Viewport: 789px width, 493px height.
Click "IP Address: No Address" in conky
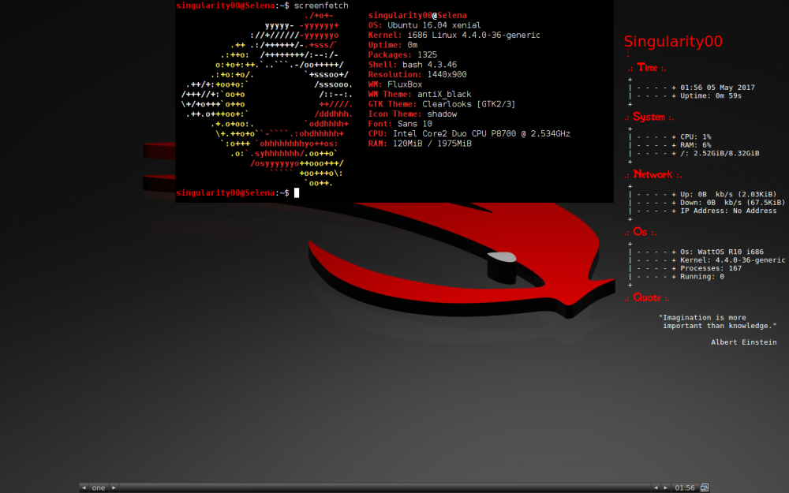(728, 211)
